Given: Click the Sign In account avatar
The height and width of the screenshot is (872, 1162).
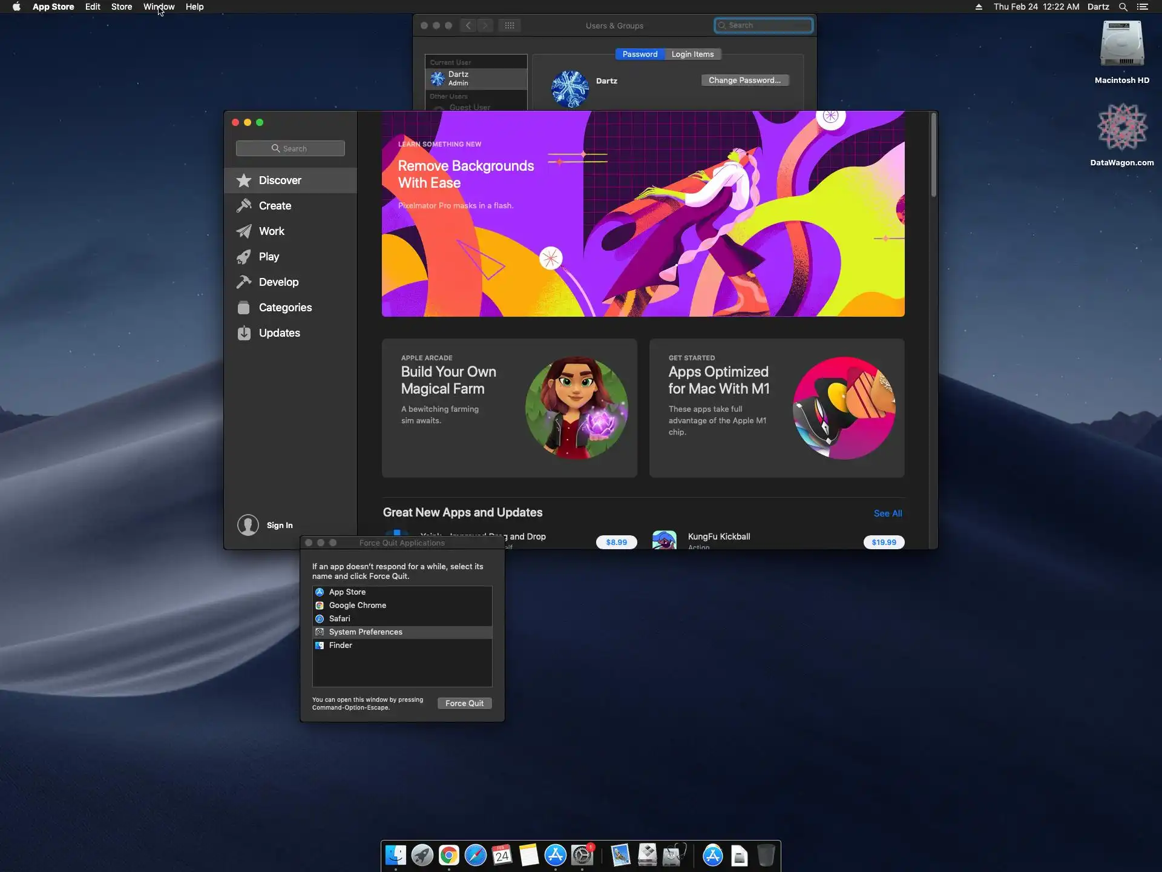Looking at the screenshot, I should pos(248,525).
